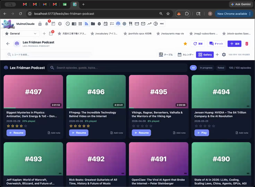255x187 pixels.
Task: Switch to the テーブル table view
Action: click(166, 55)
